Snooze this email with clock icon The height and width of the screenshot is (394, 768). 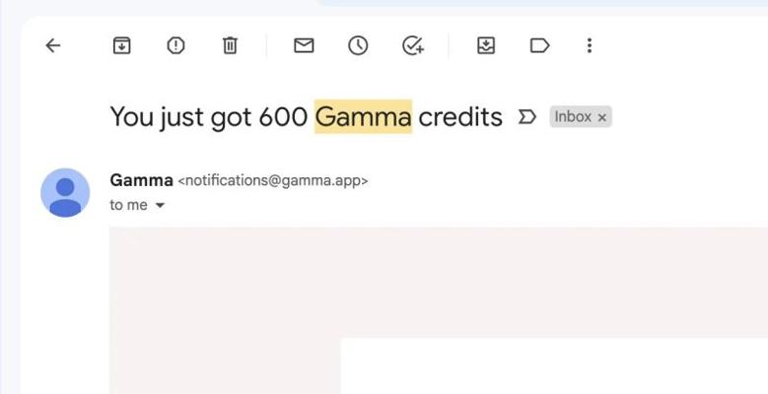[358, 45]
